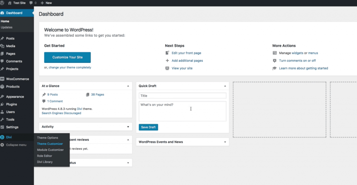Click the Products box icon in sidebar
The width and height of the screenshot is (357, 185).
point(2,87)
